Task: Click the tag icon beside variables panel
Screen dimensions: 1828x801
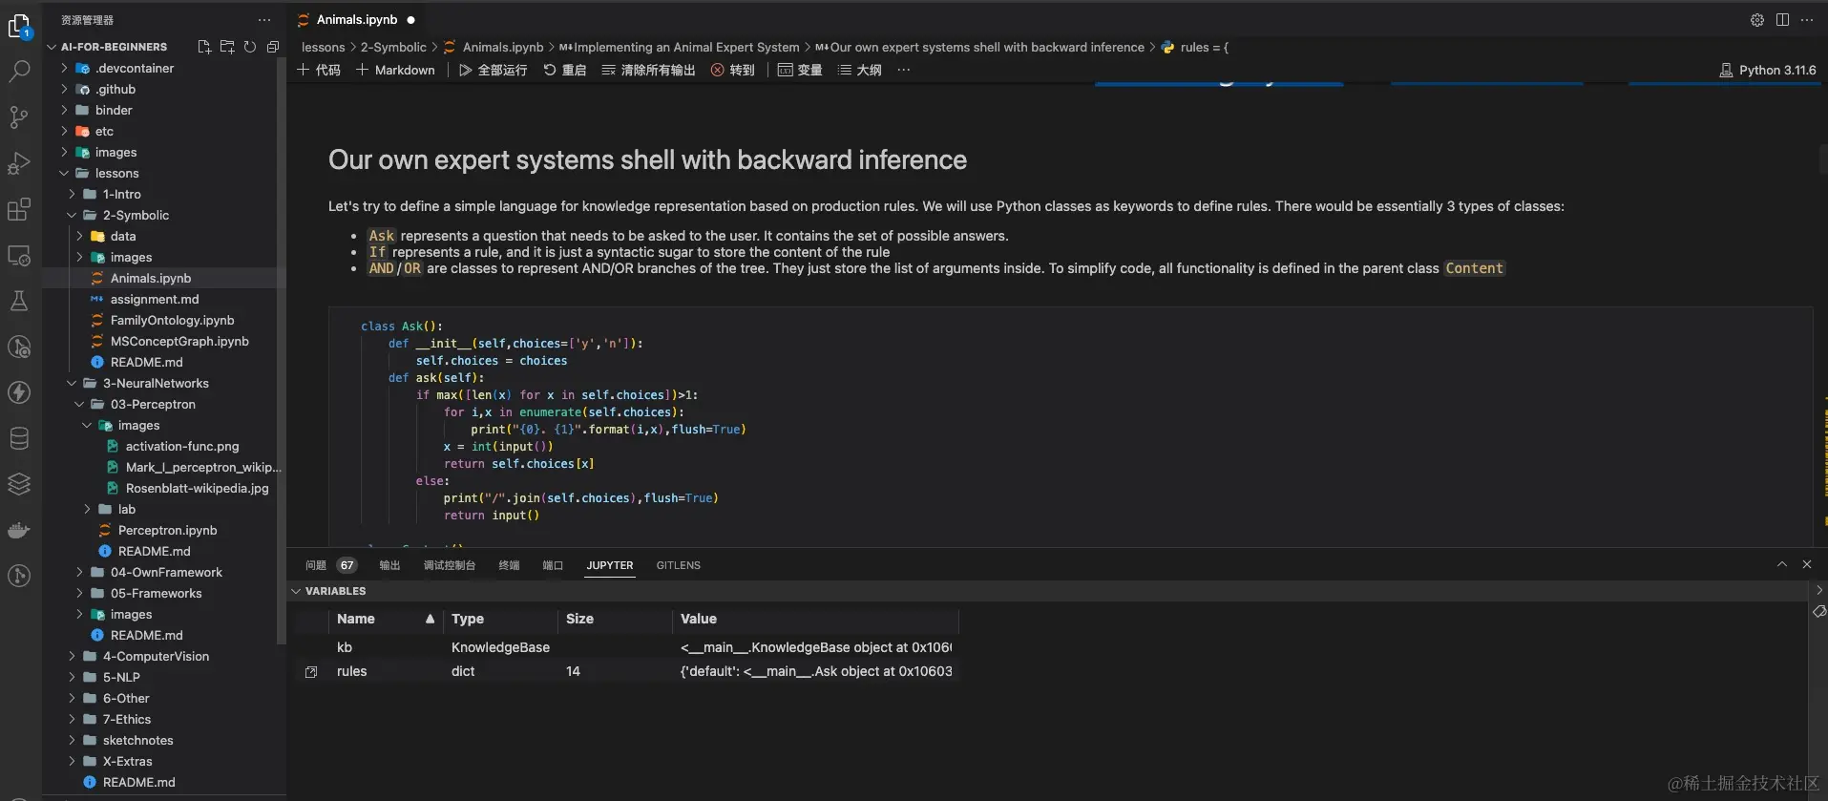Action: pyautogui.click(x=1819, y=611)
